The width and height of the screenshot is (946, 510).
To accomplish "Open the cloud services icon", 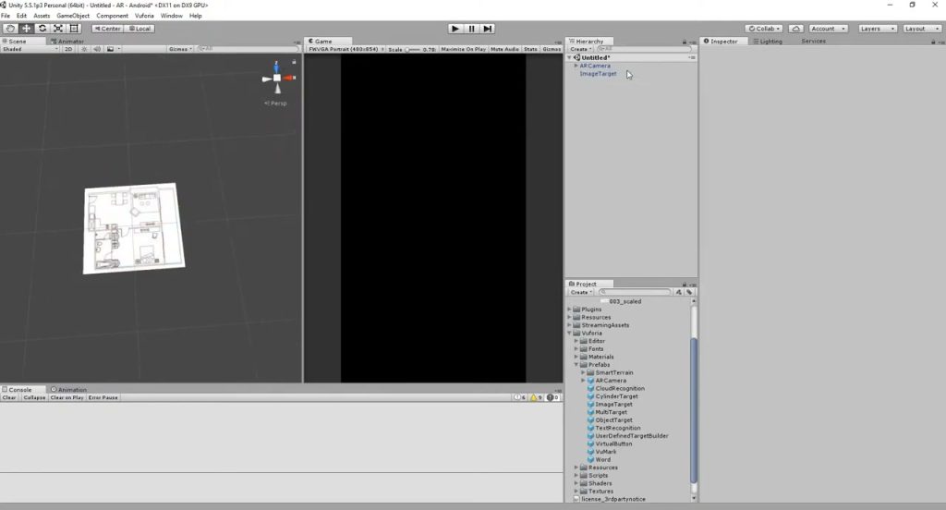I will coord(795,29).
